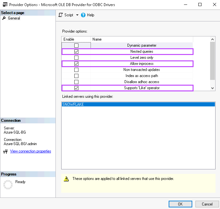
Task: Click the Cancel button
Action: (x=207, y=204)
